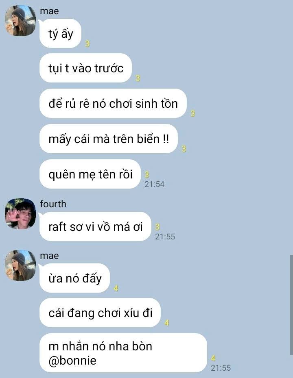Viewport: 293px width, 378px height.
Task: Tap the message "mấy cái mà trên biển !!"
Action: tap(109, 139)
